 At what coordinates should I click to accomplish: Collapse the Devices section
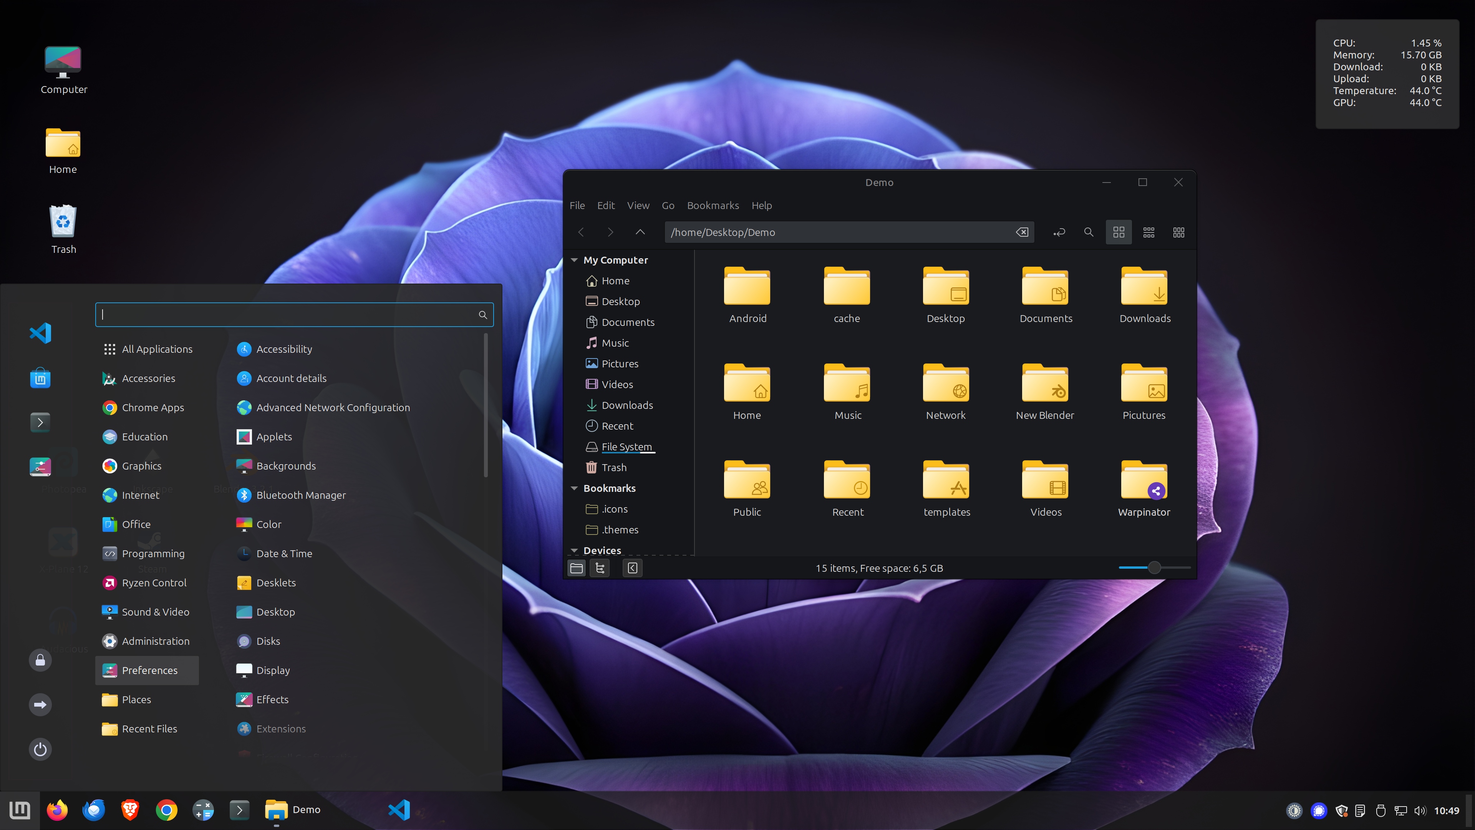point(574,551)
